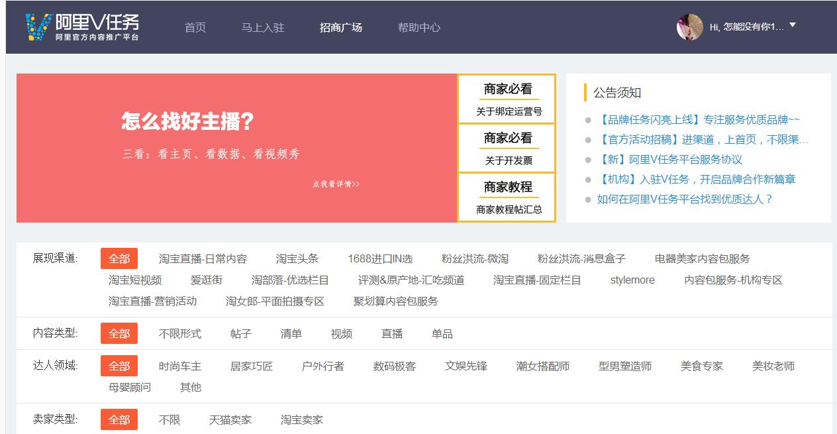Select 视频 under 内容类型
Viewport: 837px width, 434px height.
point(342,334)
